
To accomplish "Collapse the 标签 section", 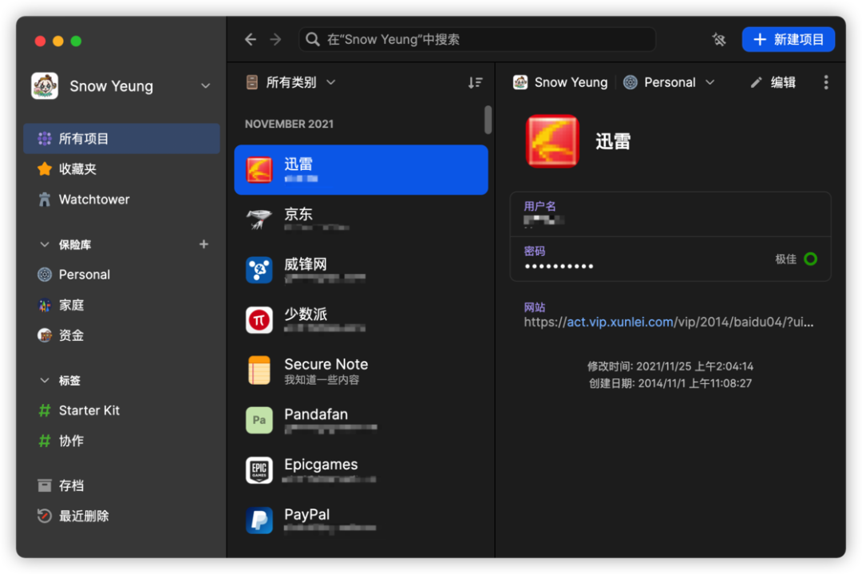I will 45,380.
